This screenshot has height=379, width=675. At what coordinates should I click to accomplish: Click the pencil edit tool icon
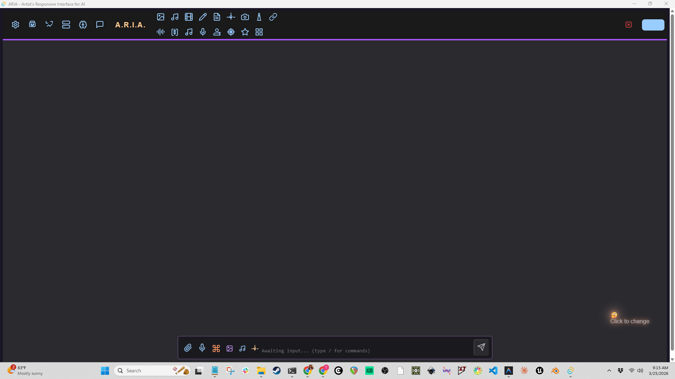(203, 17)
